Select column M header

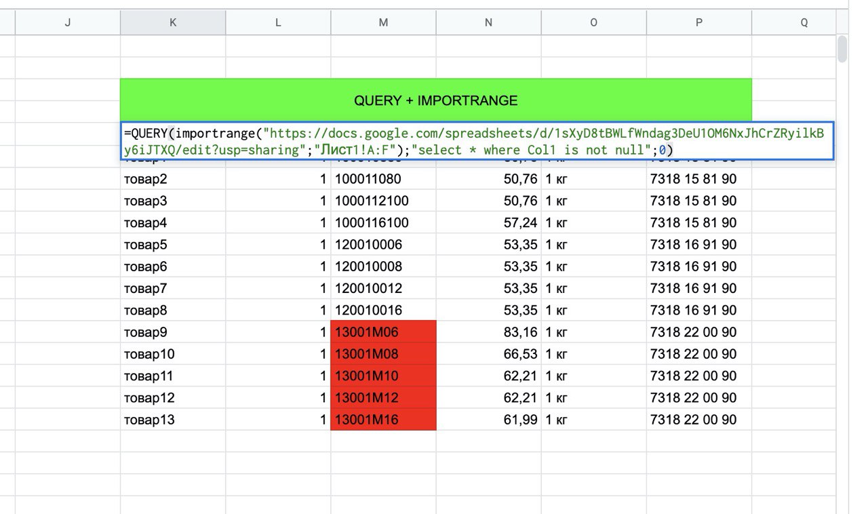click(383, 22)
